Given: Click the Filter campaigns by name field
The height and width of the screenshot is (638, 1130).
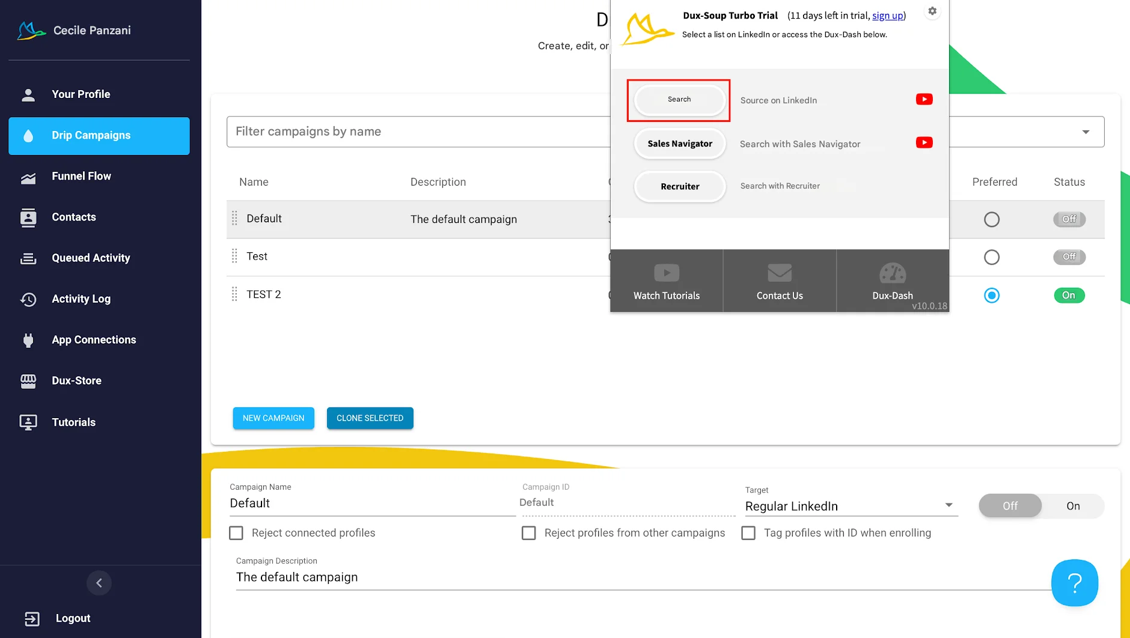Looking at the screenshot, I should (418, 132).
